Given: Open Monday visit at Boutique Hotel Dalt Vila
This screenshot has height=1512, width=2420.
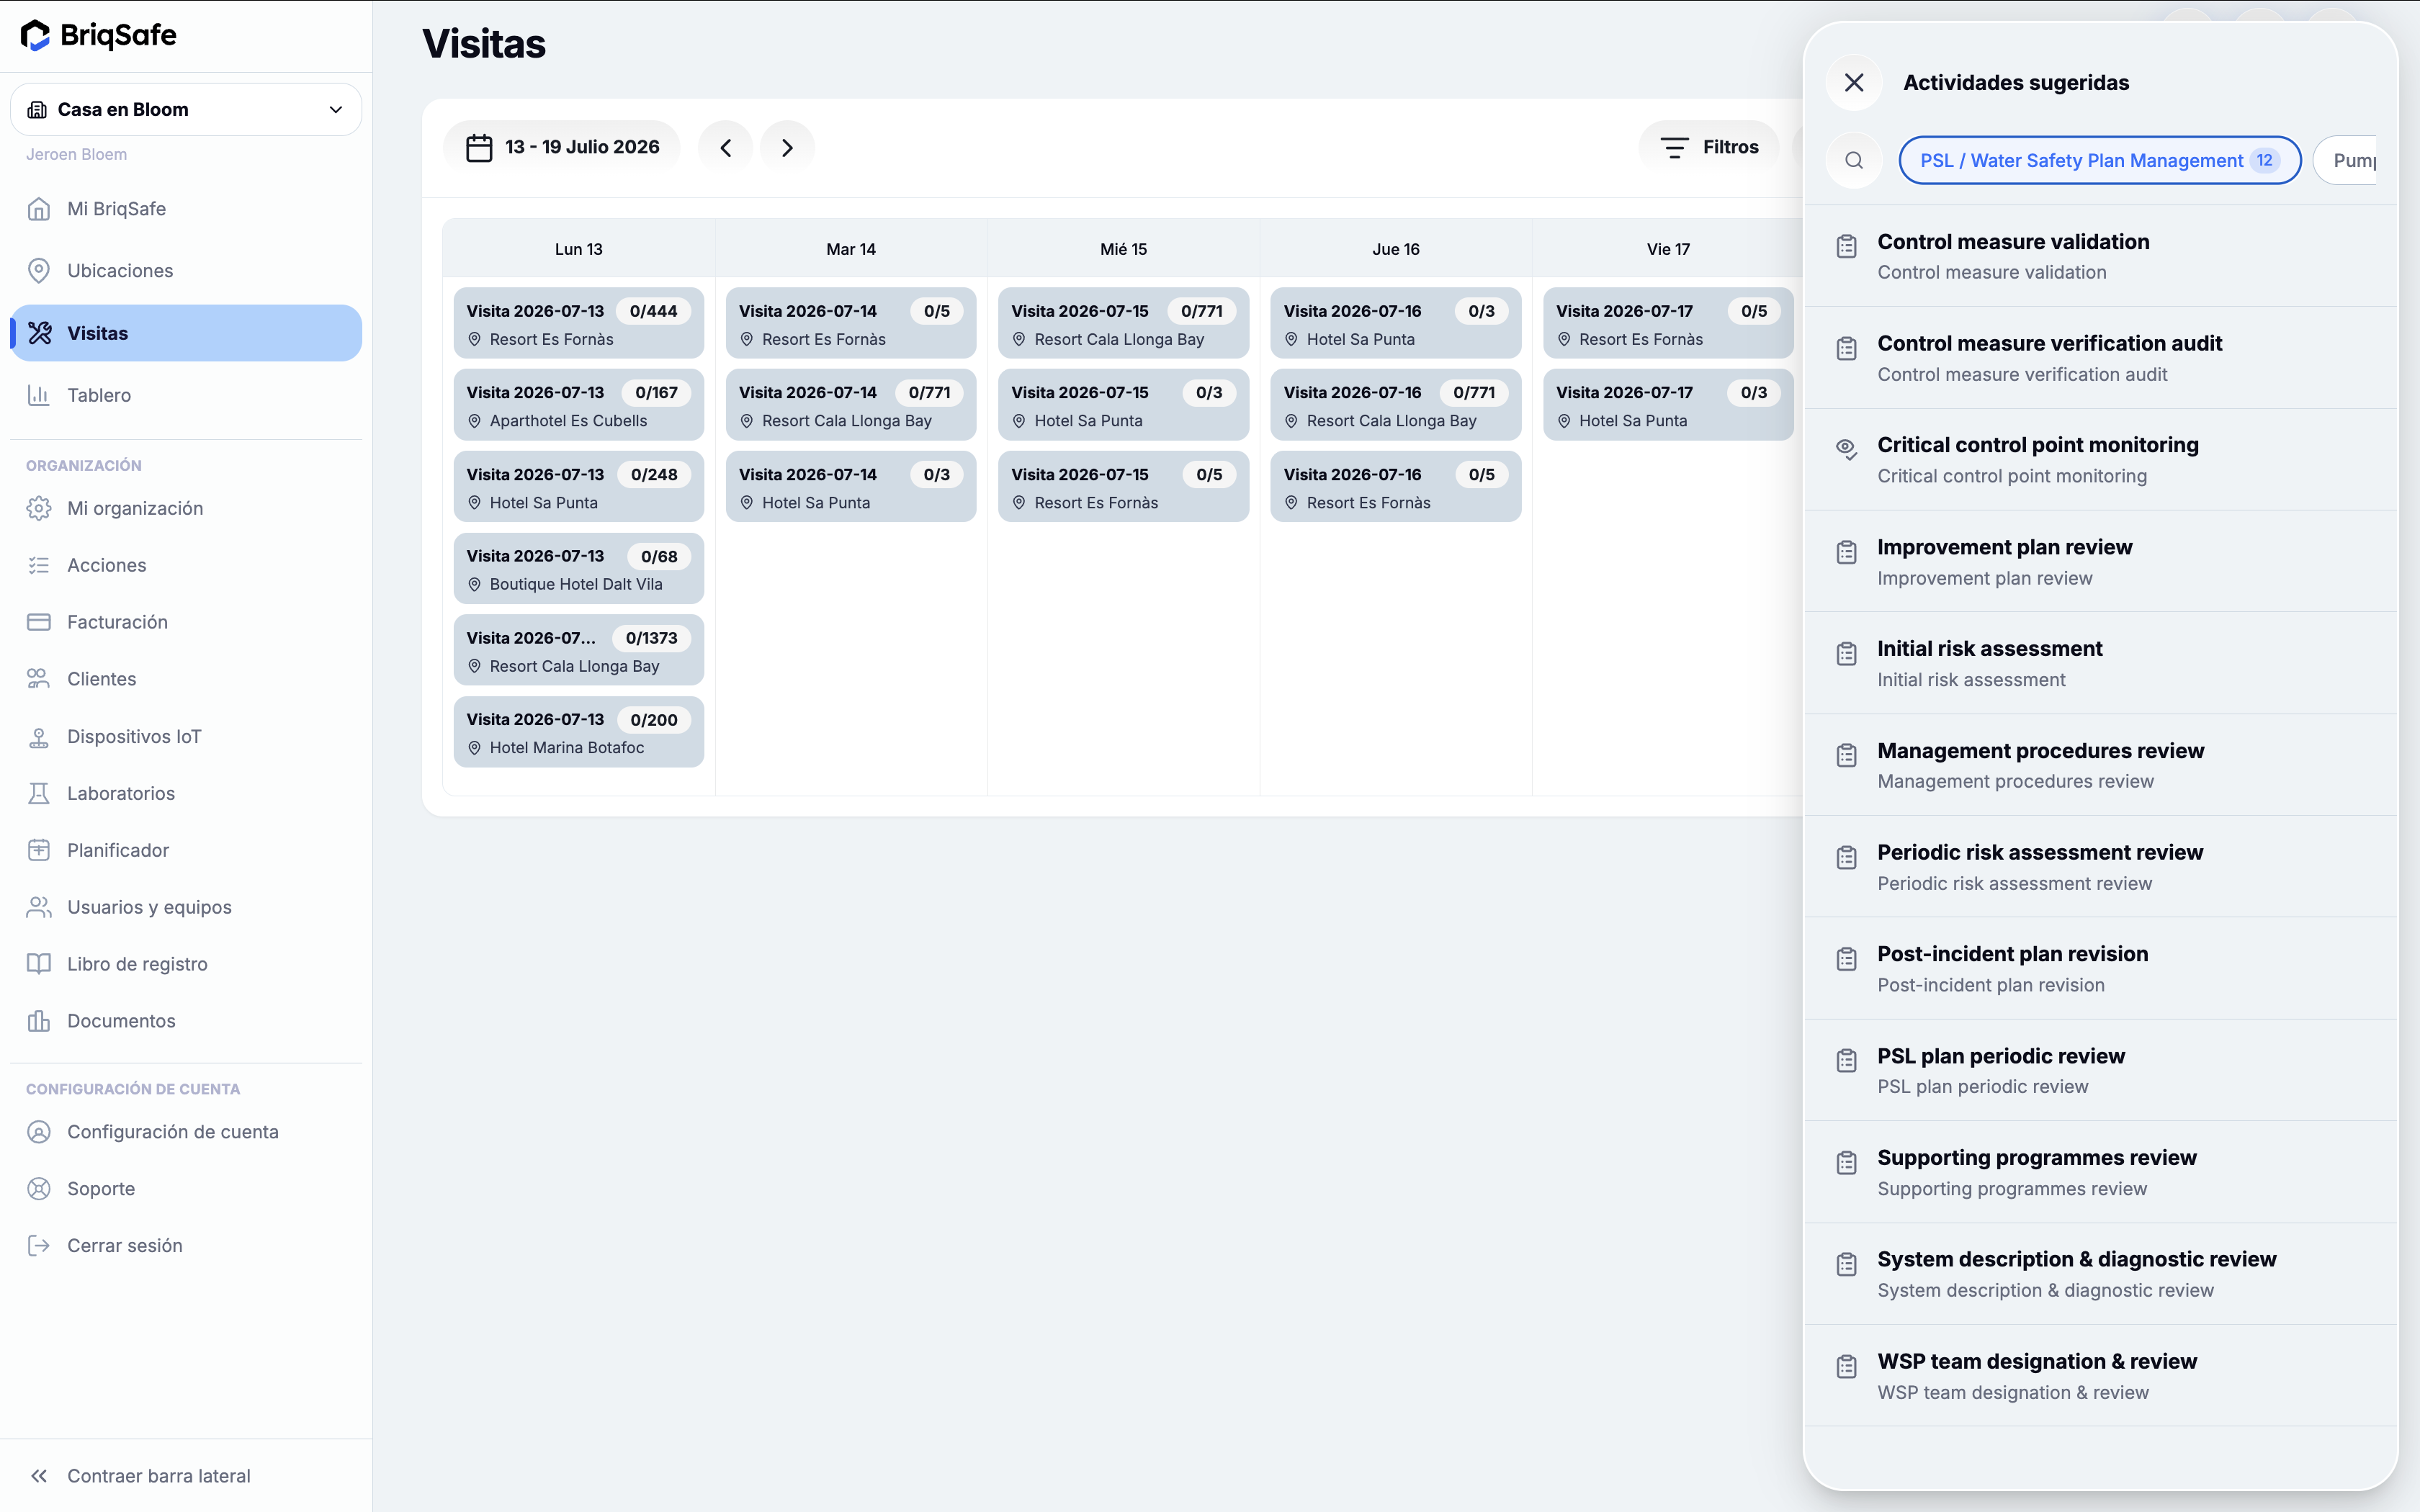Looking at the screenshot, I should point(579,569).
